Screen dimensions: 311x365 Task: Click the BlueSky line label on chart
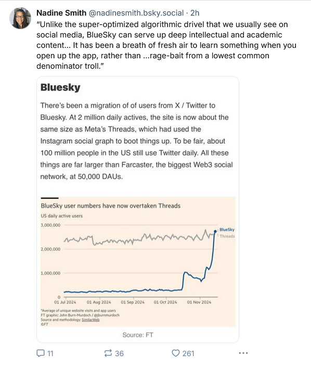coord(227,230)
